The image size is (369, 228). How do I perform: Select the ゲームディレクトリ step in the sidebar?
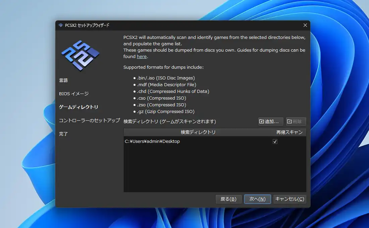click(78, 107)
